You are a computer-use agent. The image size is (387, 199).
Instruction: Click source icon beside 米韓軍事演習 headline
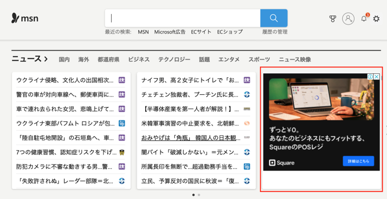247,123
